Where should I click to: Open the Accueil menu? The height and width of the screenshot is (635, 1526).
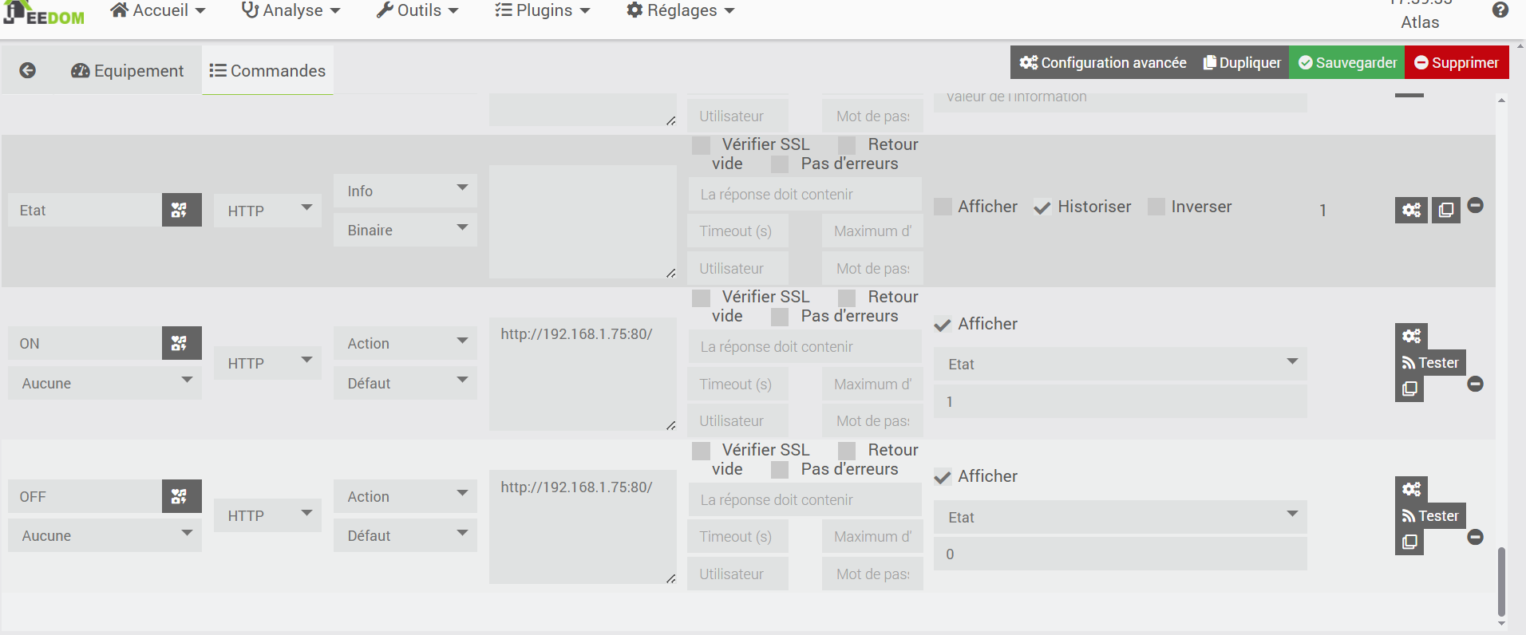[158, 10]
